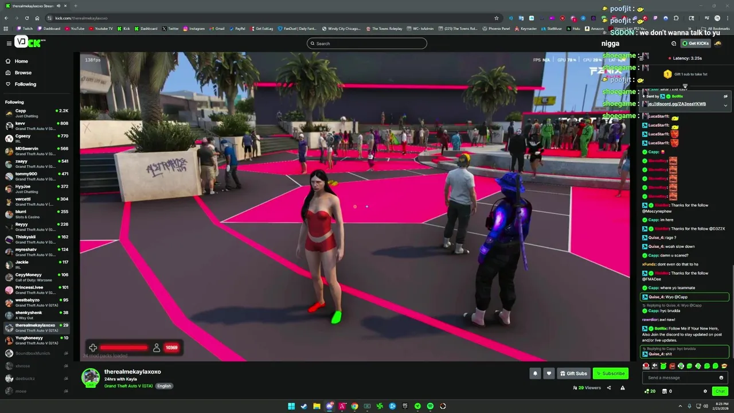The height and width of the screenshot is (413, 734).
Task: Open the emoji picker in chat input
Action: [721, 377]
